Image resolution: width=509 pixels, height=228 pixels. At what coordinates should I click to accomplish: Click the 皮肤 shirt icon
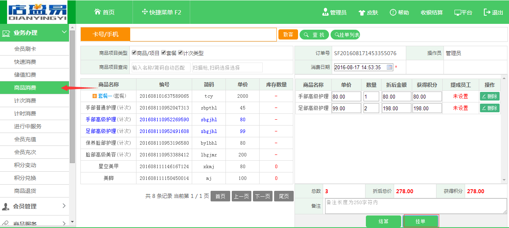click(362, 13)
